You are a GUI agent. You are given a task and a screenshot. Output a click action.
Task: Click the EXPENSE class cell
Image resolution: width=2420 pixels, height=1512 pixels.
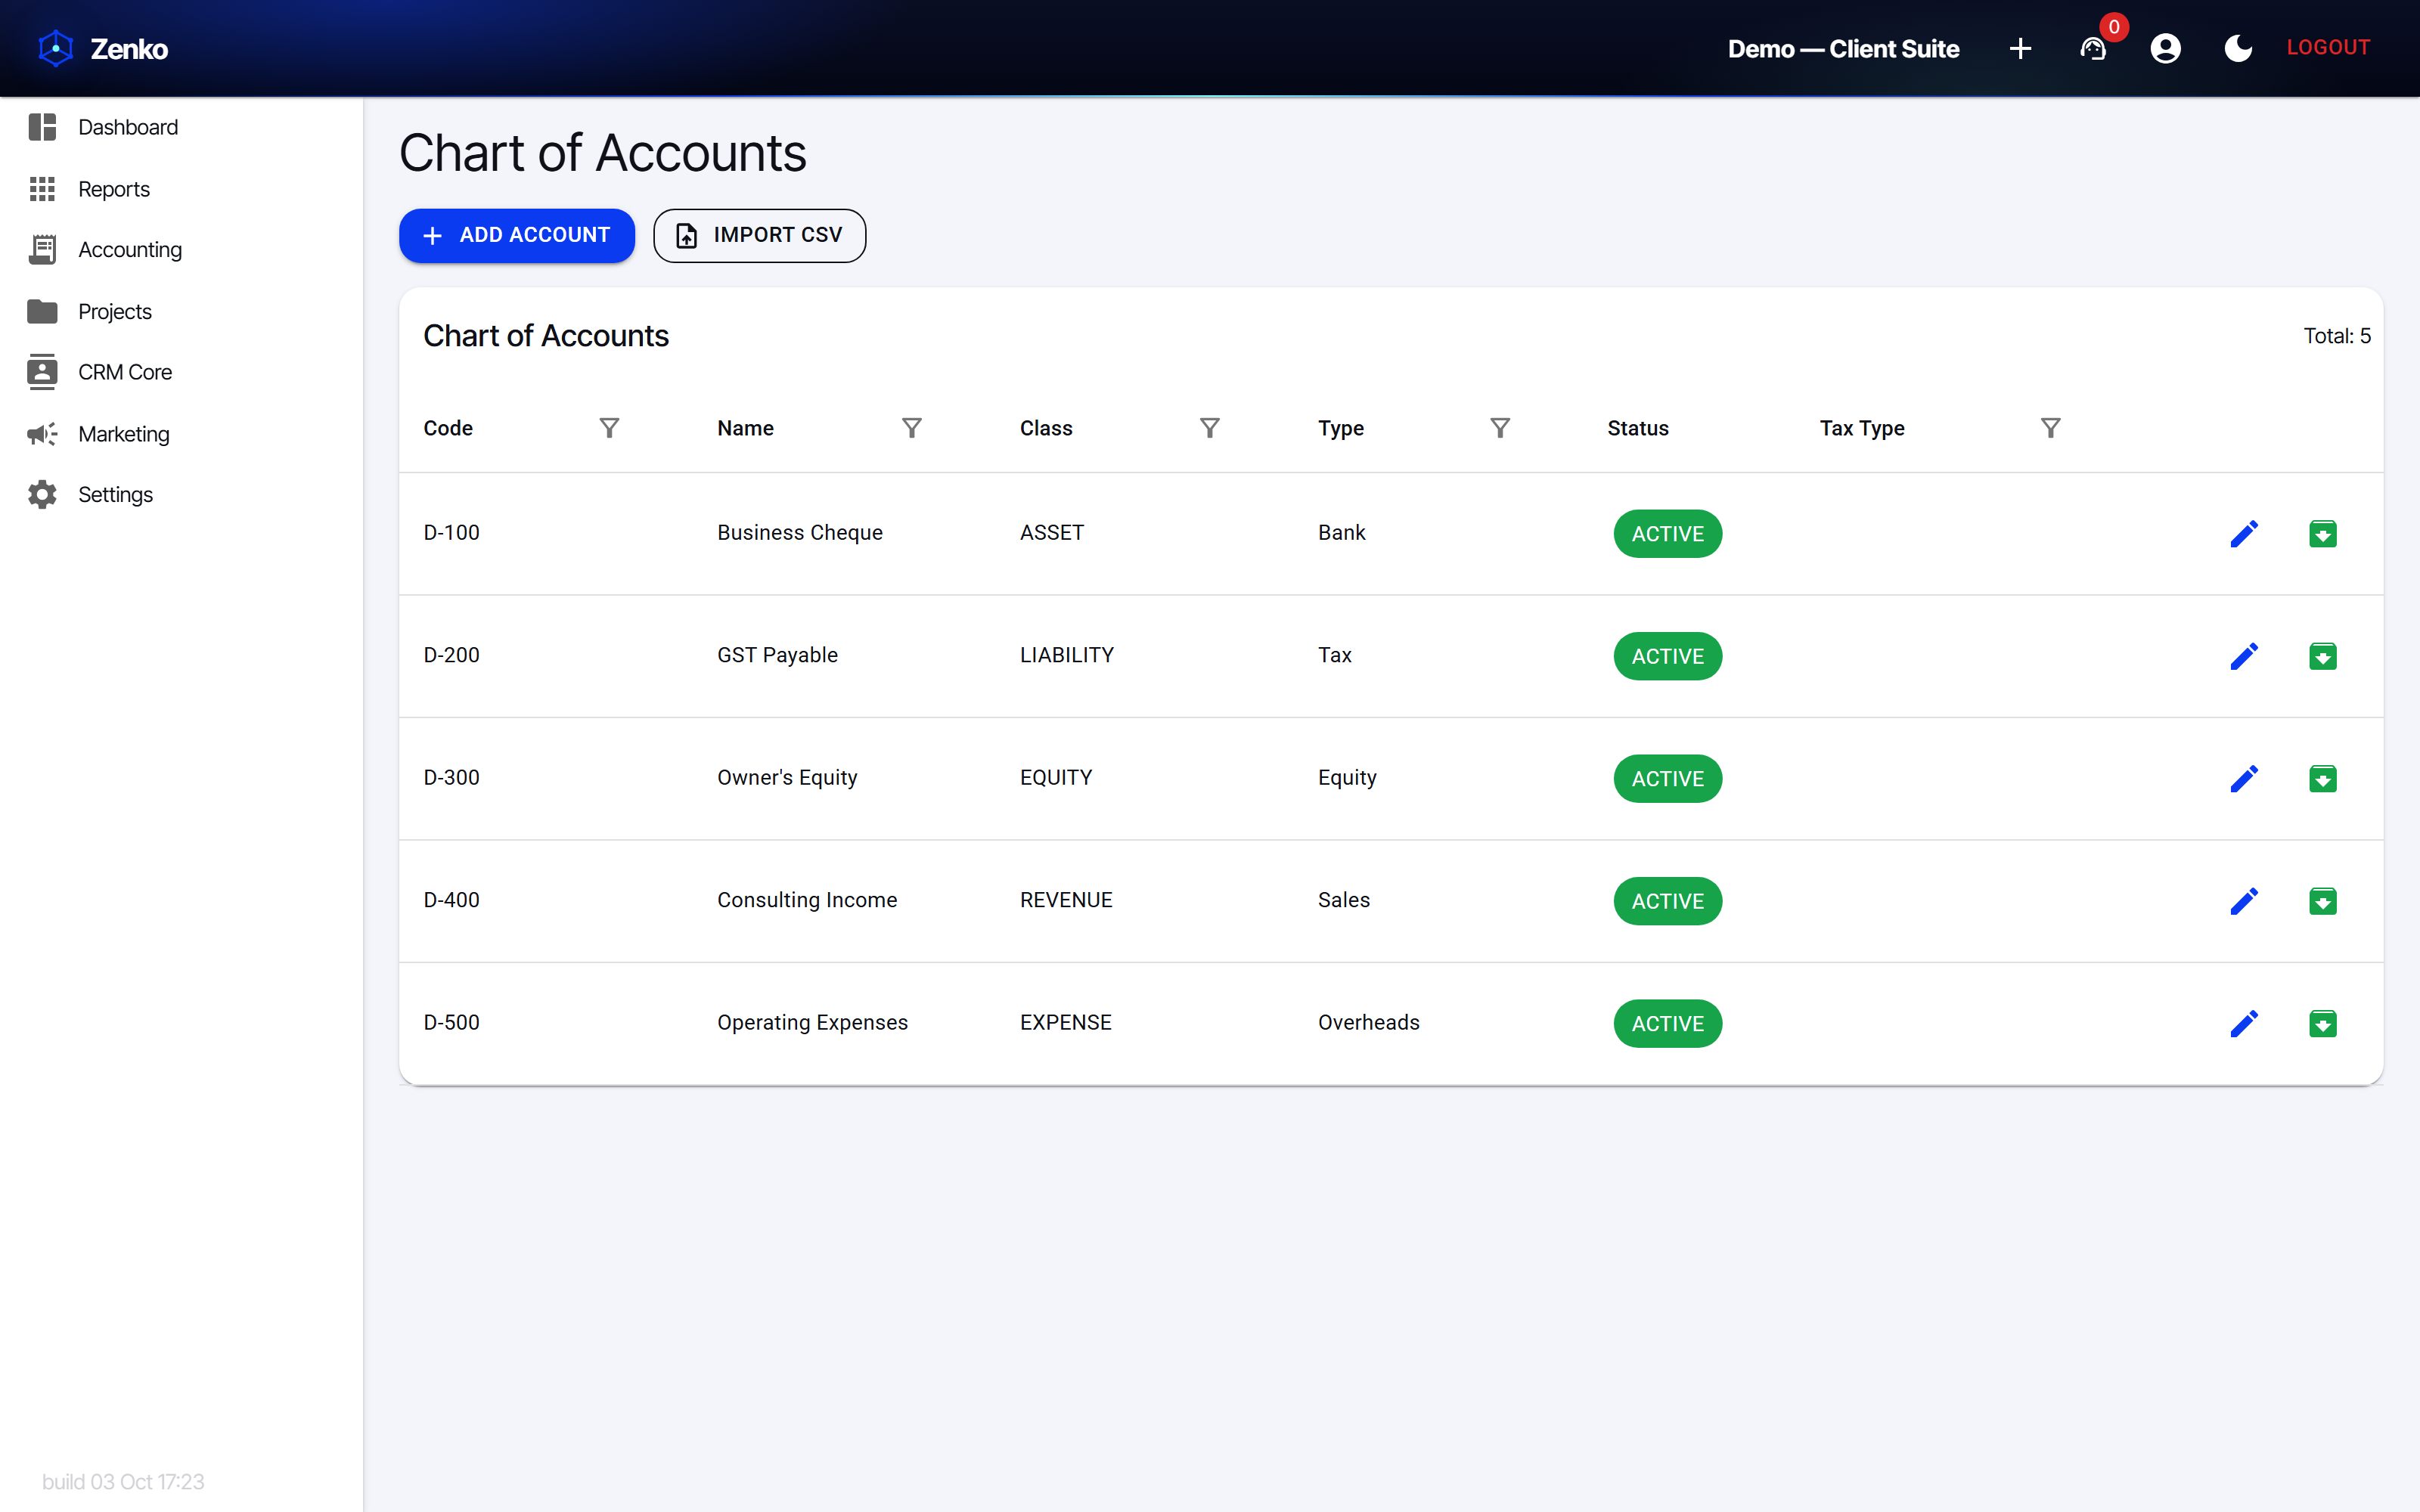coord(1066,1023)
